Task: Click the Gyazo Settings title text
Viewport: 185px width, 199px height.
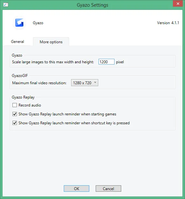Action: [x=93, y=5]
